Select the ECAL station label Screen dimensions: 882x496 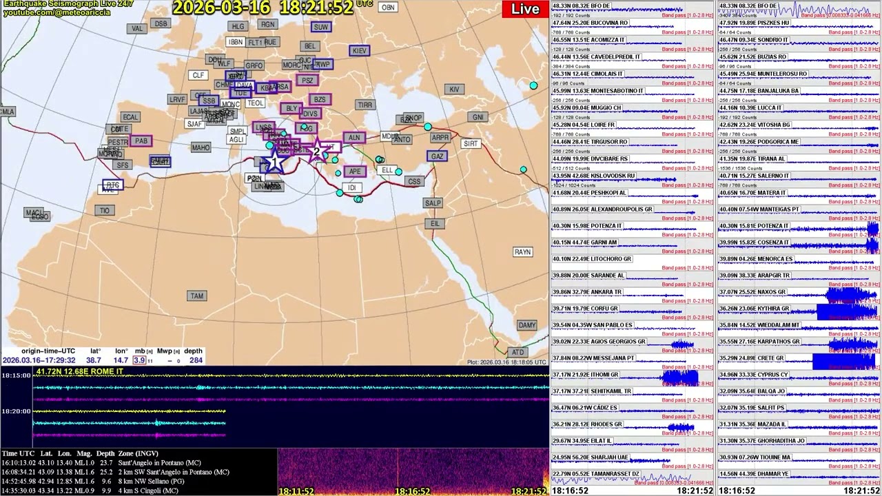point(130,118)
